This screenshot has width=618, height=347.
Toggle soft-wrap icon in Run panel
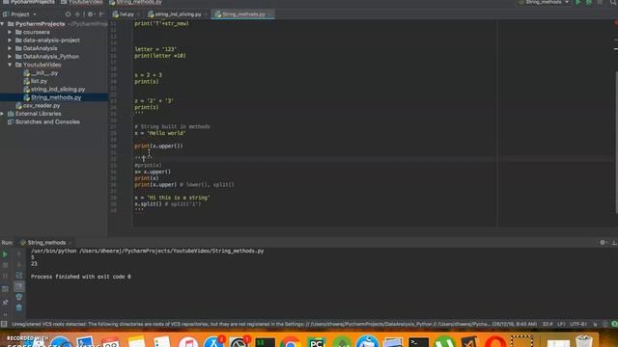(19, 276)
